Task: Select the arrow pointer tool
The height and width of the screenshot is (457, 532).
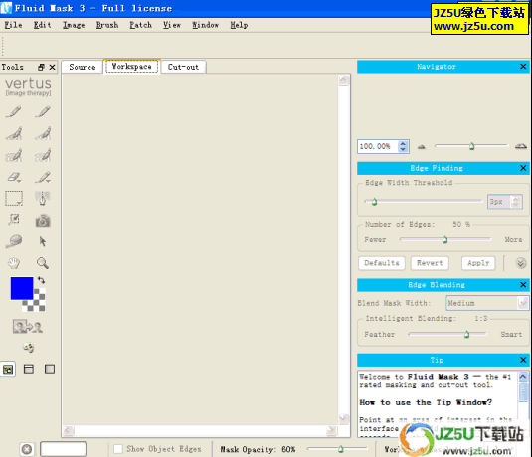Action: (43, 241)
